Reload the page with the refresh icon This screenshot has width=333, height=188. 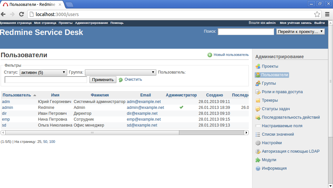coord(21,14)
